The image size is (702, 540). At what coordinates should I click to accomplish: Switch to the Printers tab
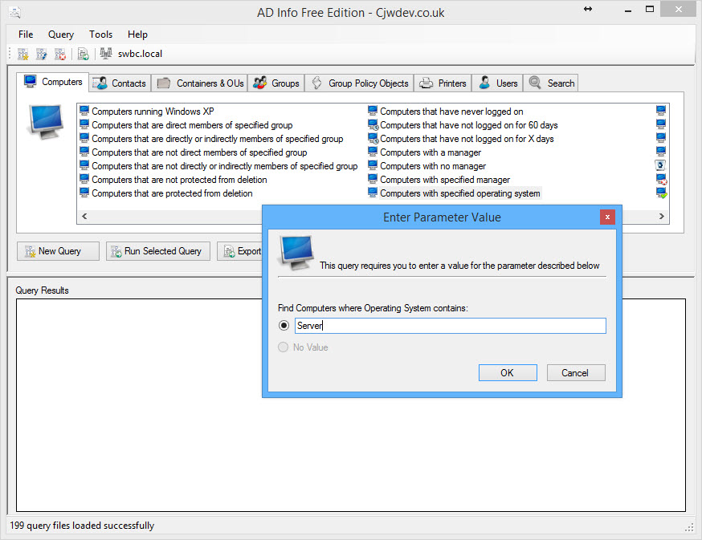point(443,83)
